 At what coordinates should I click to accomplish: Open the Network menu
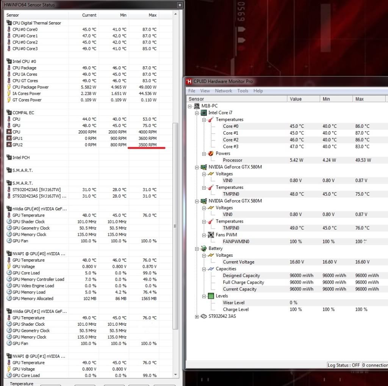point(224,91)
